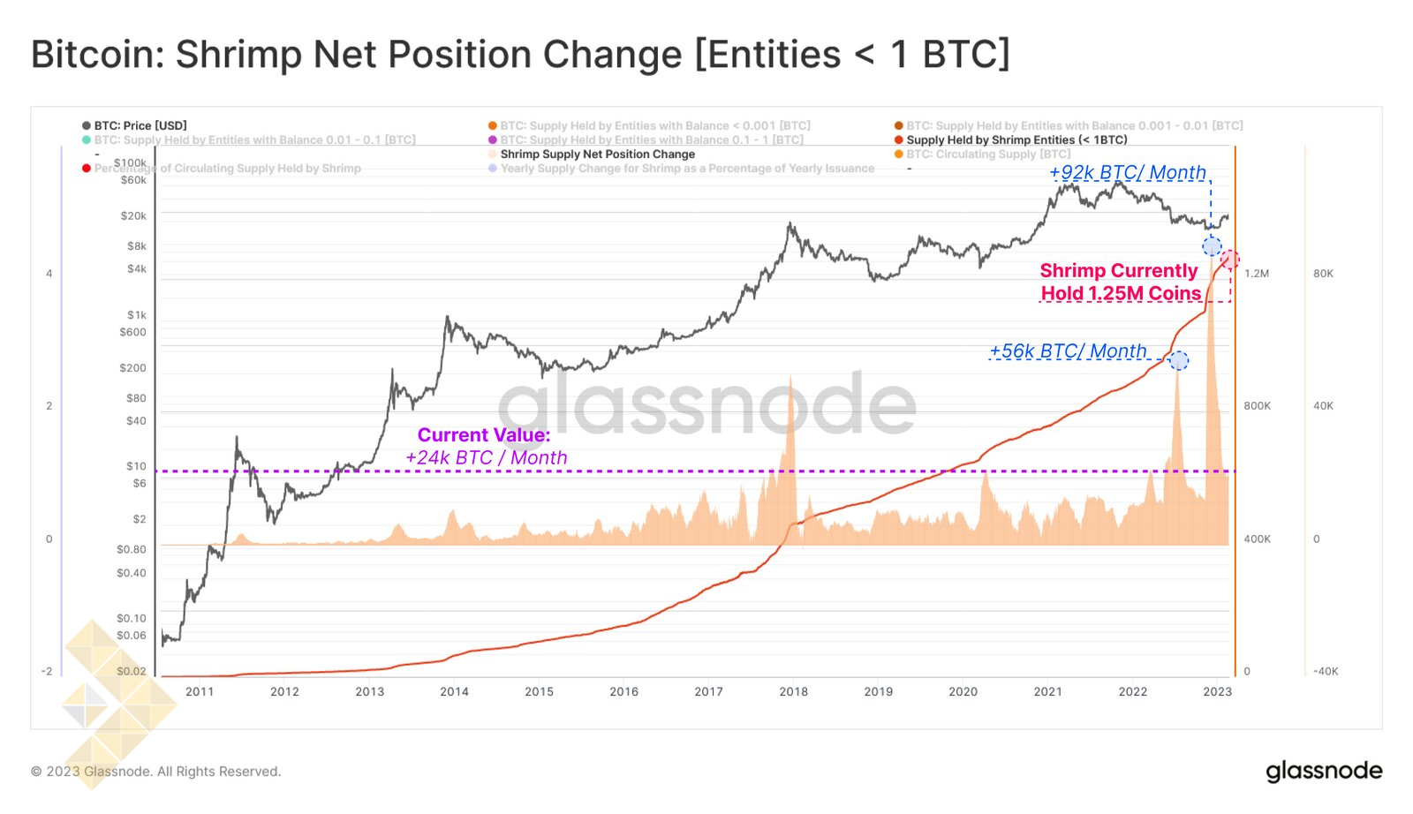
Task: Click the 2023 label on the time axis
Action: pyautogui.click(x=1217, y=692)
